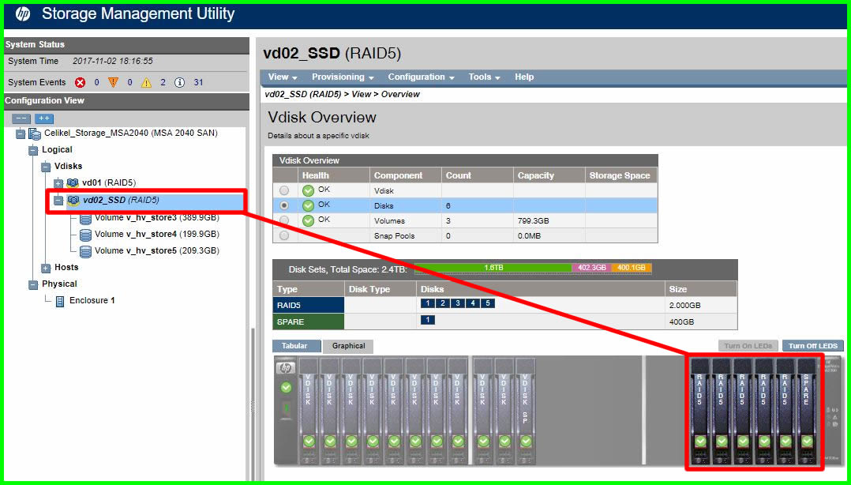Click the first VDISK drive in enclosure
This screenshot has height=485, width=851.
click(308, 411)
